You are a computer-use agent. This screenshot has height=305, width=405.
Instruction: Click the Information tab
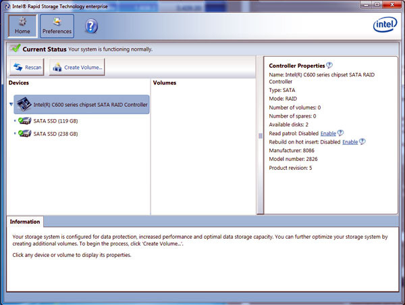point(25,222)
